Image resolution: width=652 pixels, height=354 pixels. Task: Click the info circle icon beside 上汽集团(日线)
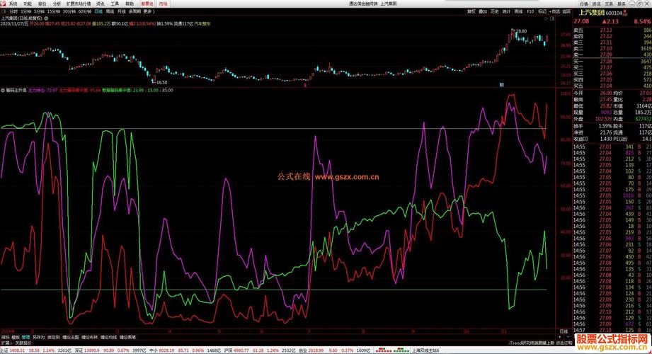(x=46, y=18)
